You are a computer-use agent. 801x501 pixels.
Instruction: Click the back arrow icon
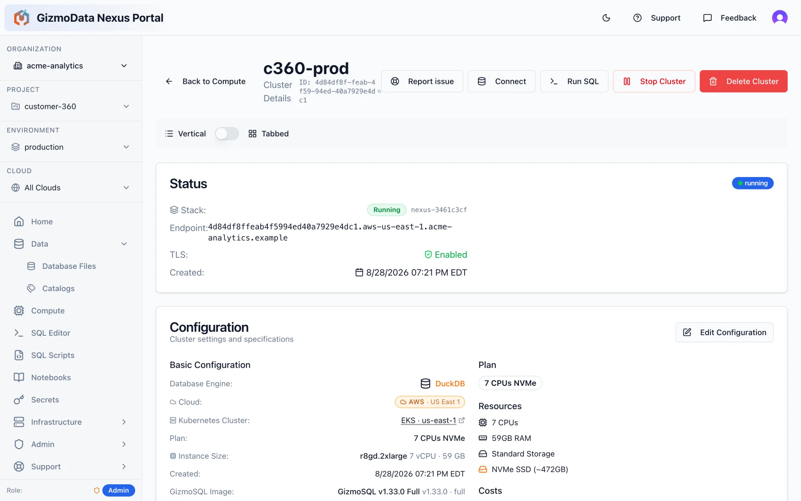point(169,81)
